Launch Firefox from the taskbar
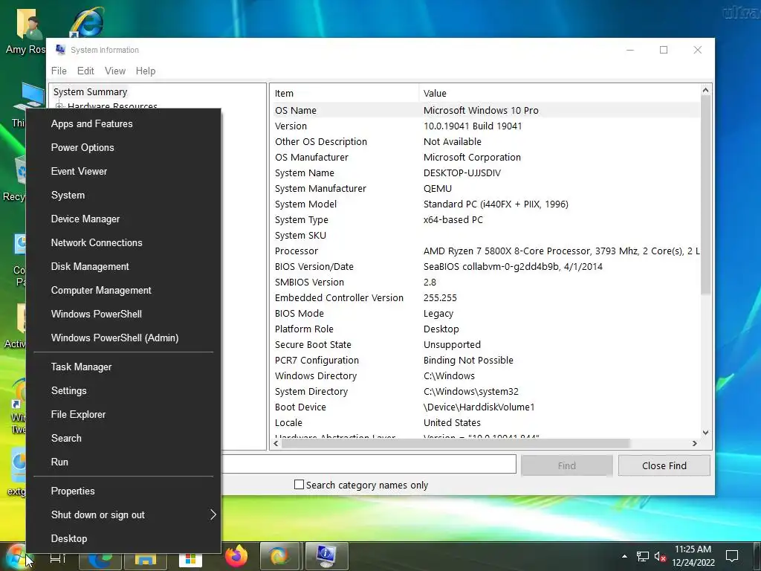The height and width of the screenshot is (571, 761). [x=236, y=556]
